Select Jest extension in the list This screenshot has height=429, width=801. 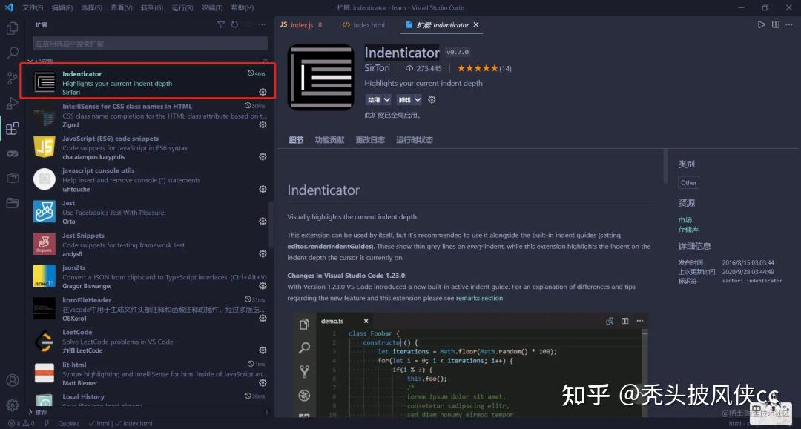click(148, 212)
